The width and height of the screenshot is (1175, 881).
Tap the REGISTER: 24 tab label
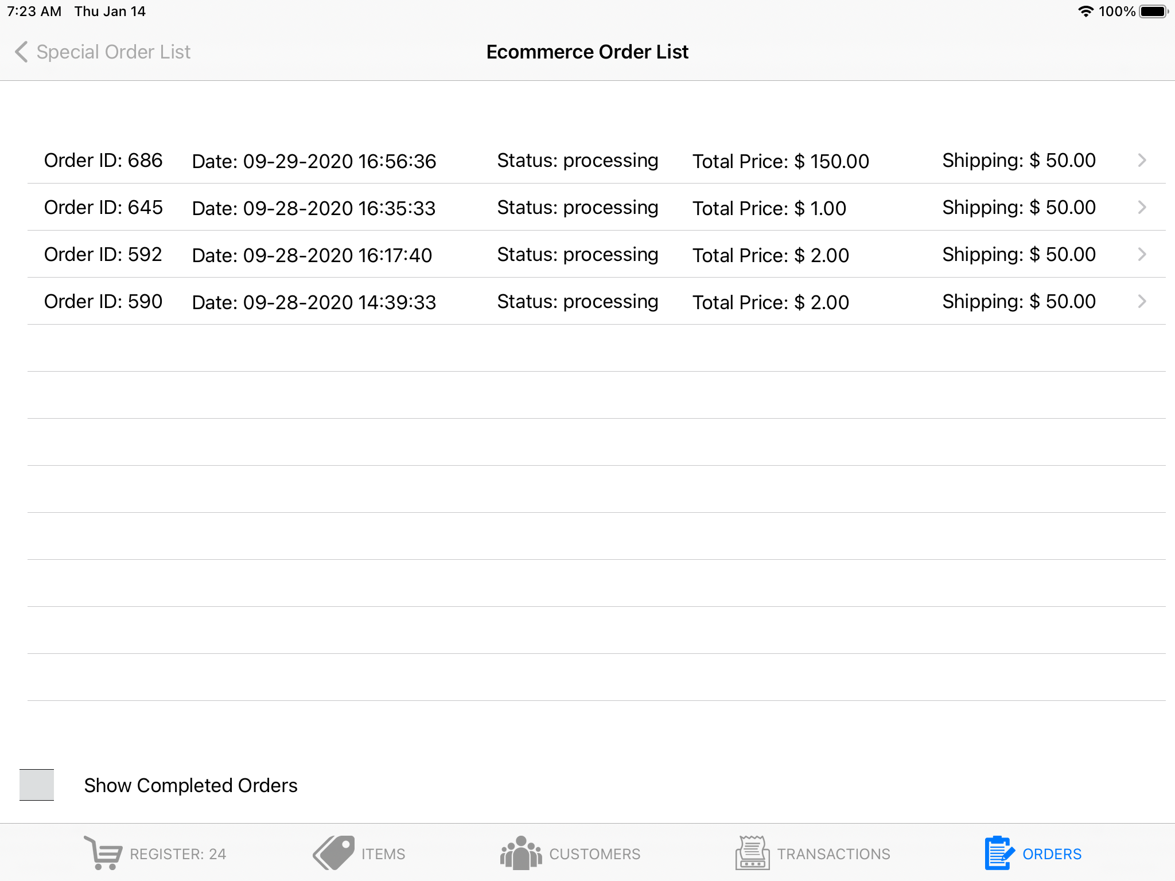pos(178,854)
